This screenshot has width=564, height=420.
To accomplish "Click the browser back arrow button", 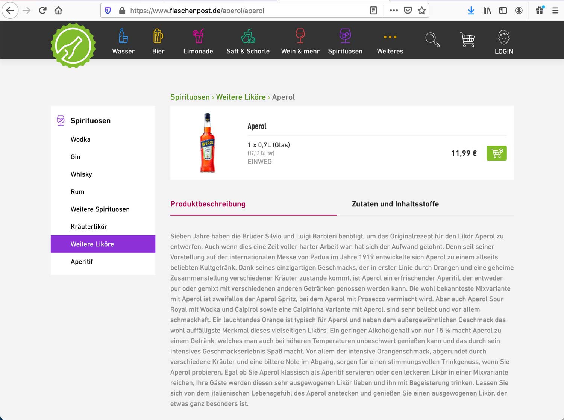I will [10, 11].
